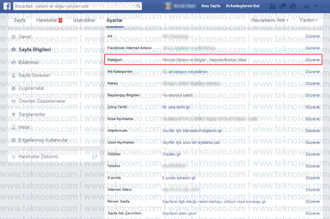
Task: Open Mobil settings section
Action: [x=54, y=127]
